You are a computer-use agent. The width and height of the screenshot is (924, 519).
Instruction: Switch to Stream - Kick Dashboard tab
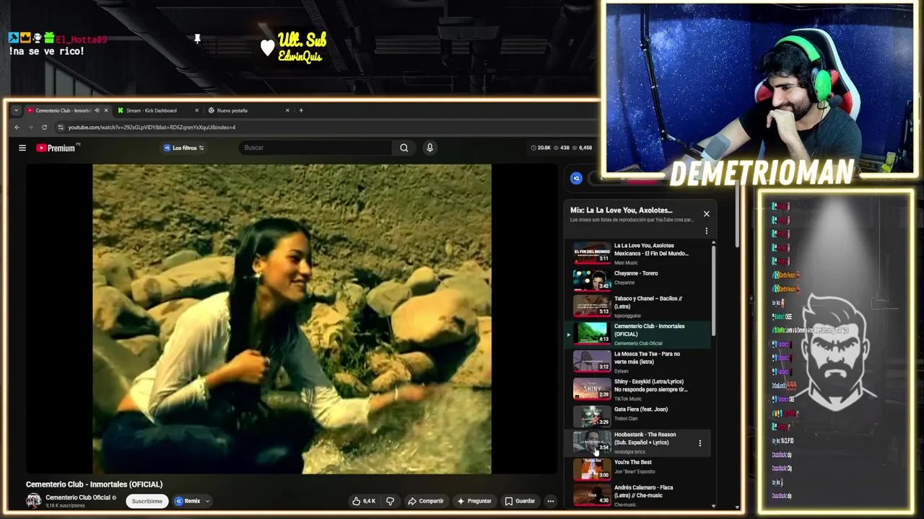(x=158, y=110)
